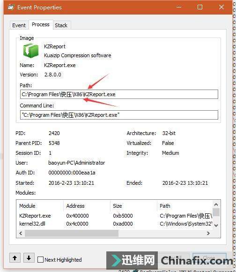Click the Architecture value 32-bit
236x272 pixels.
pyautogui.click(x=169, y=133)
